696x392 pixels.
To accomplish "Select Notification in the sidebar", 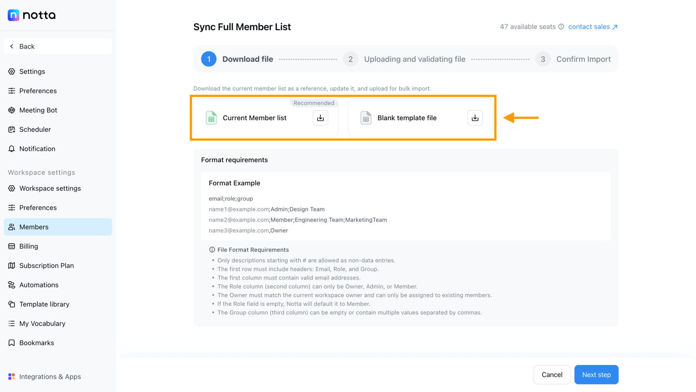I will 58,149.
